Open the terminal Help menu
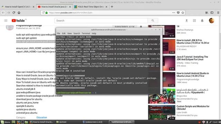The height and width of the screenshot is (124, 221). coord(94,33)
